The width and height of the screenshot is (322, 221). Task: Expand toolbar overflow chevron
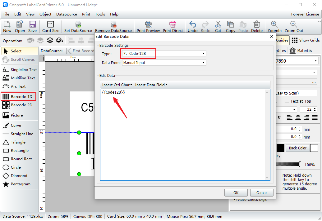coord(319,21)
